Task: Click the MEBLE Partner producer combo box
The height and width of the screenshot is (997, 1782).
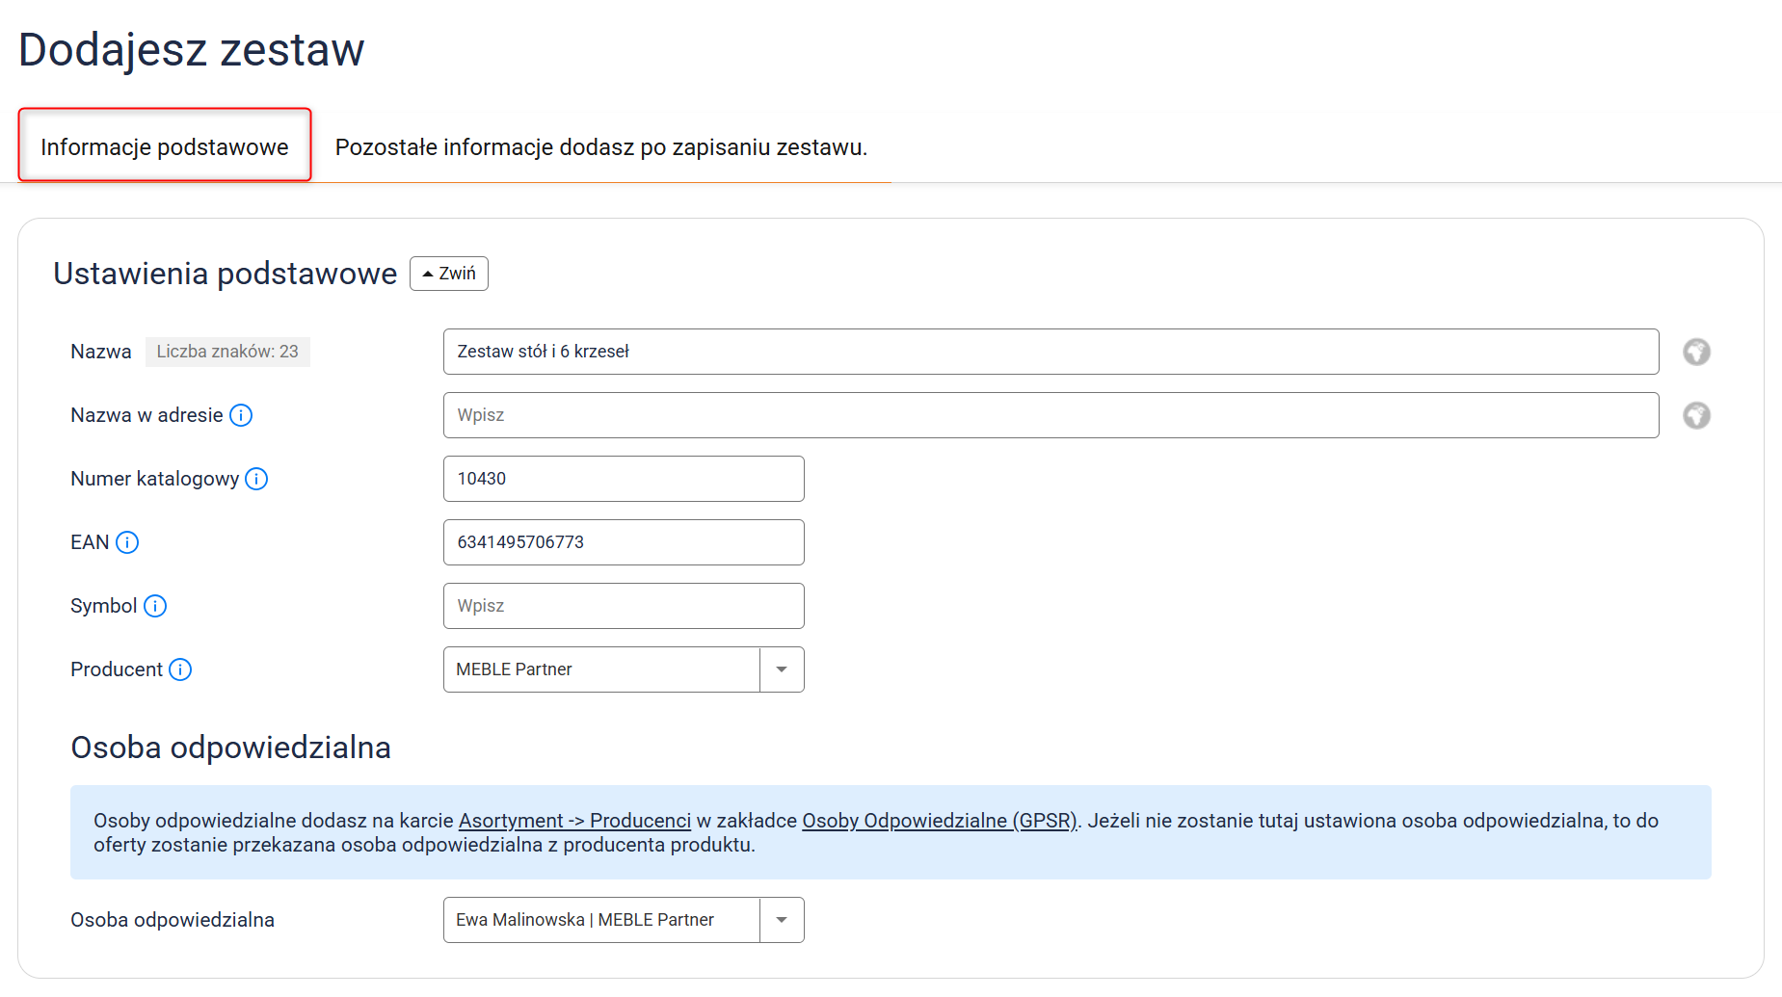Action: tap(601, 669)
